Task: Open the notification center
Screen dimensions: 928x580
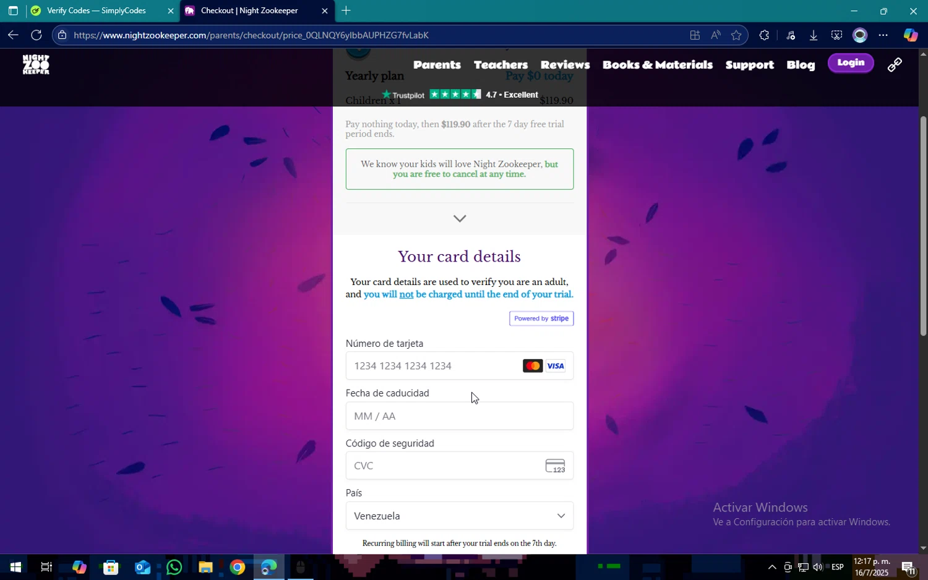Action: click(x=908, y=567)
